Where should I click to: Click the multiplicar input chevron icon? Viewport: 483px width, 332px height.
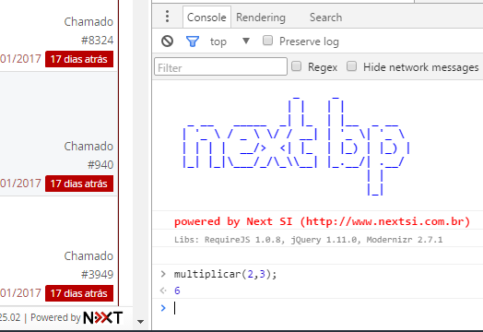tap(163, 274)
